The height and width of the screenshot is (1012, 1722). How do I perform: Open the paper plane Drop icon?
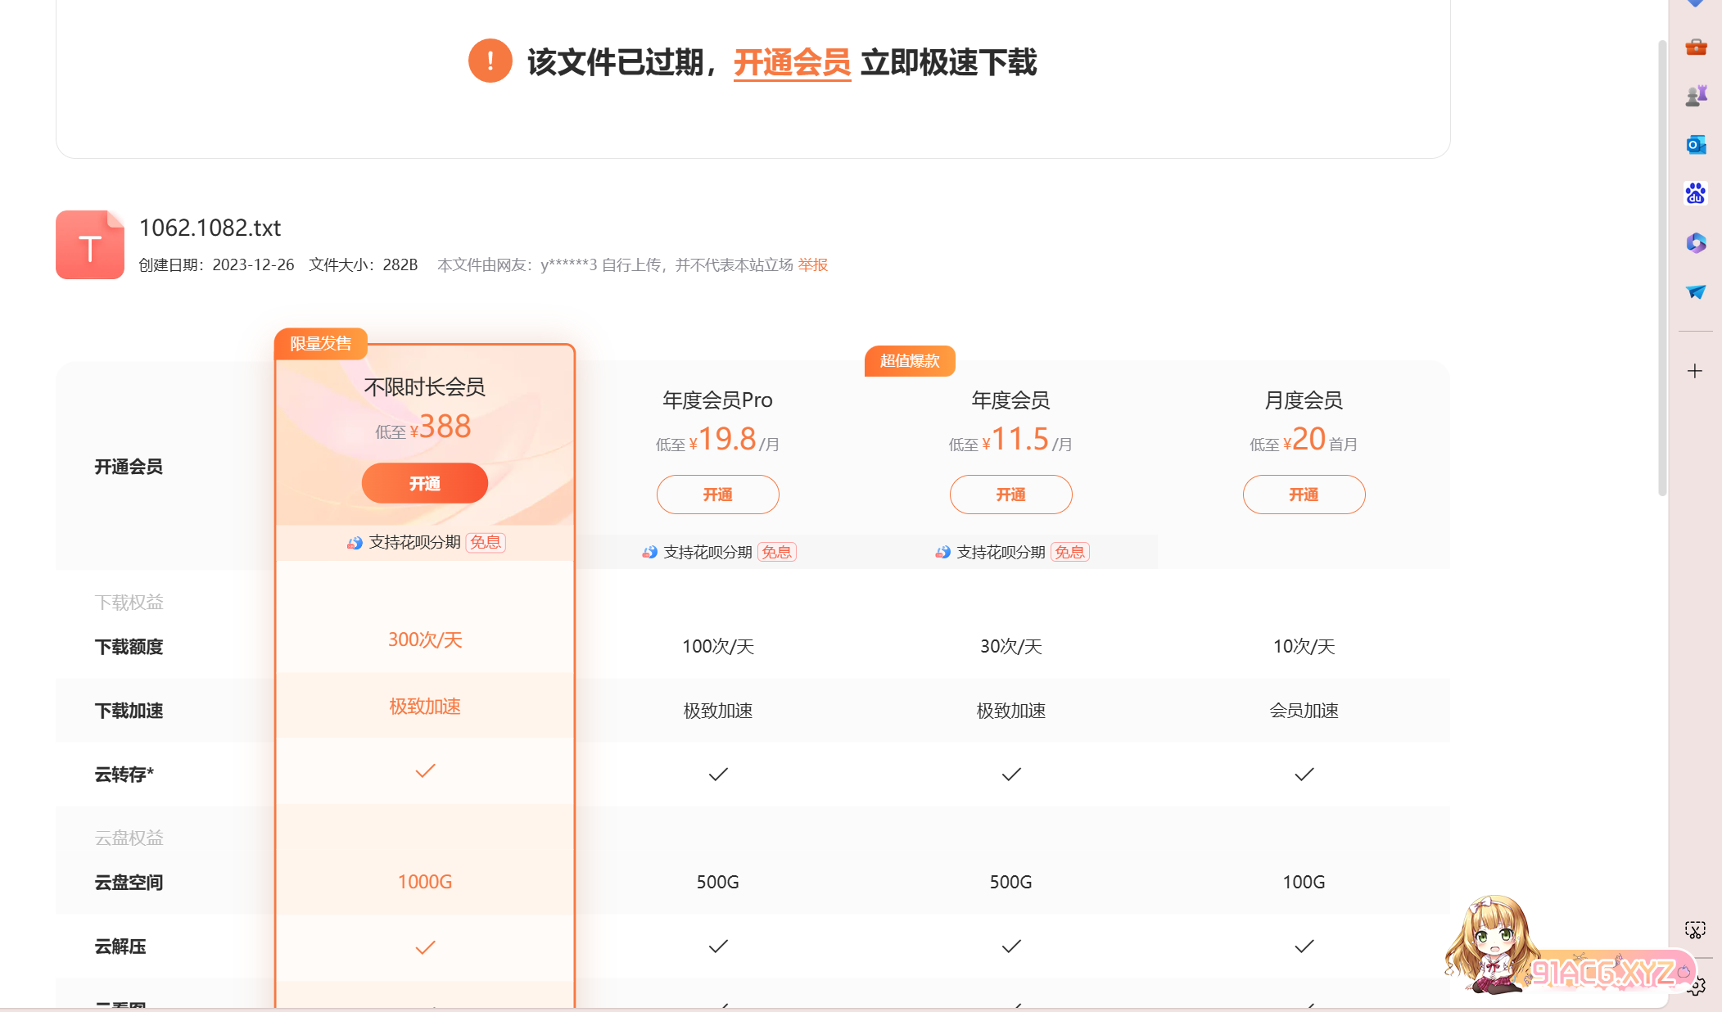(x=1696, y=292)
